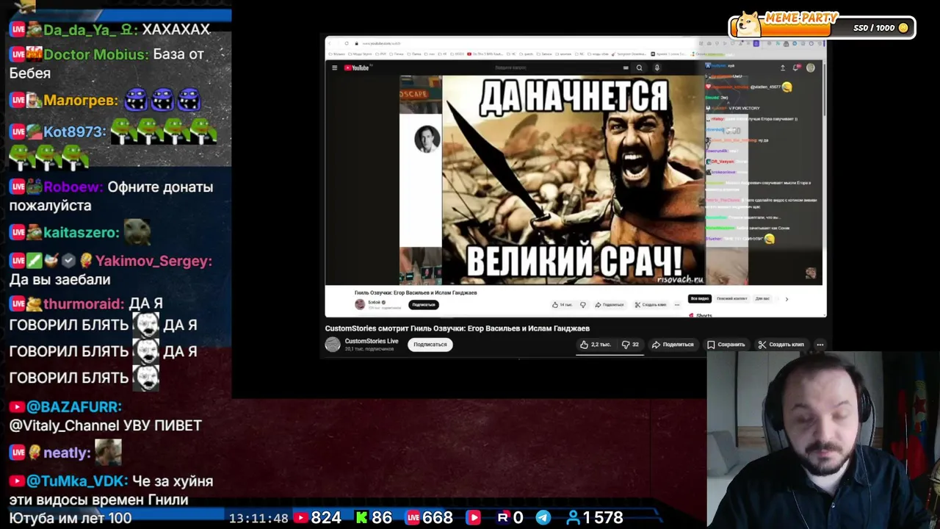This screenshot has width=940, height=529.
Task: Click chat username neatly
Action: (x=67, y=453)
